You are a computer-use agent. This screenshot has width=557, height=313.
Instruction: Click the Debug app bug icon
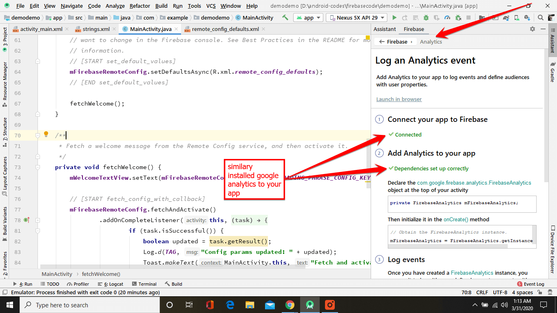(426, 18)
